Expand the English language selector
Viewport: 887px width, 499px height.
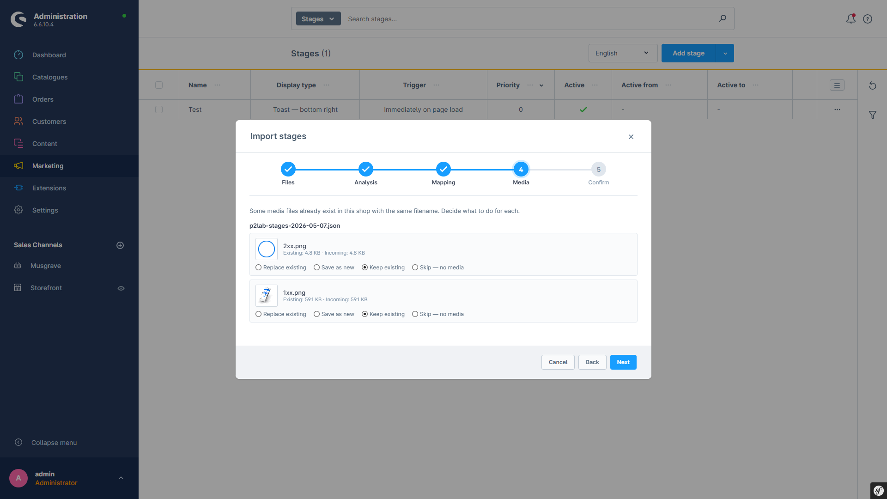[x=622, y=53]
